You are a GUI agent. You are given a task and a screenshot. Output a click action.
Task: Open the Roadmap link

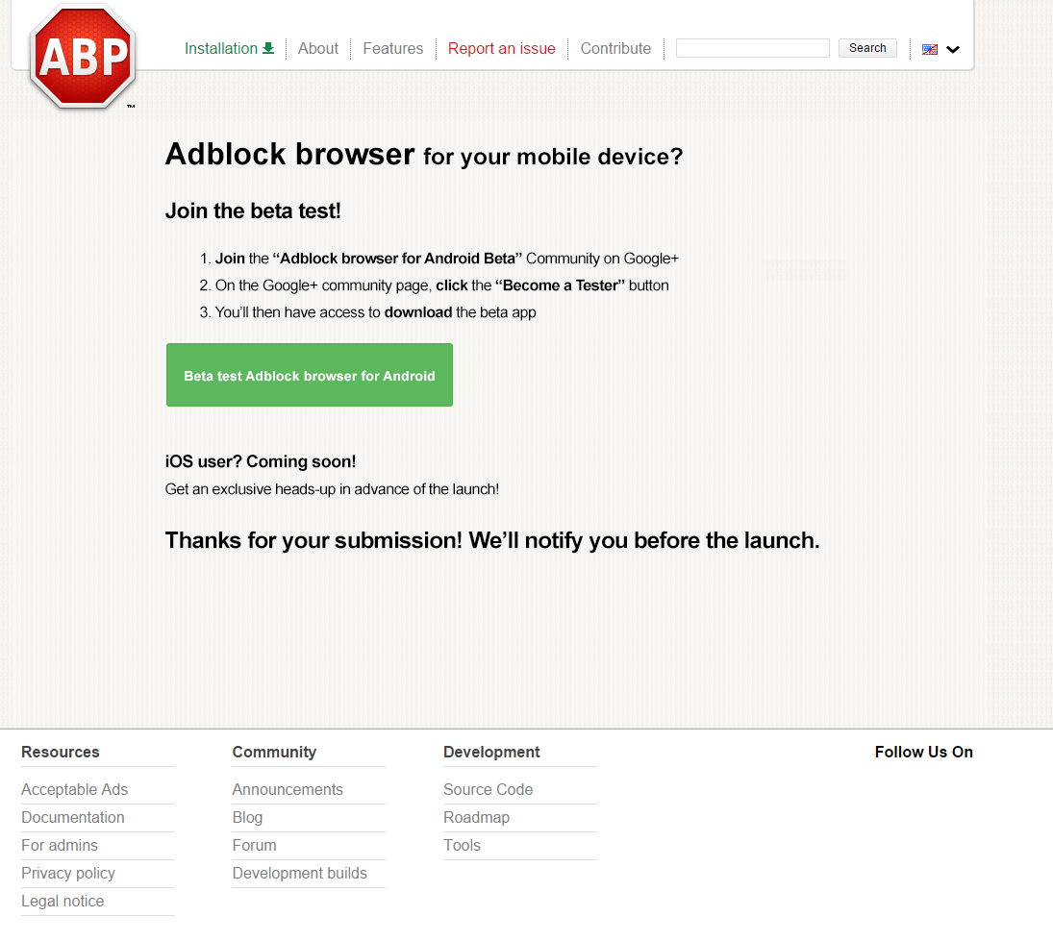click(x=476, y=818)
